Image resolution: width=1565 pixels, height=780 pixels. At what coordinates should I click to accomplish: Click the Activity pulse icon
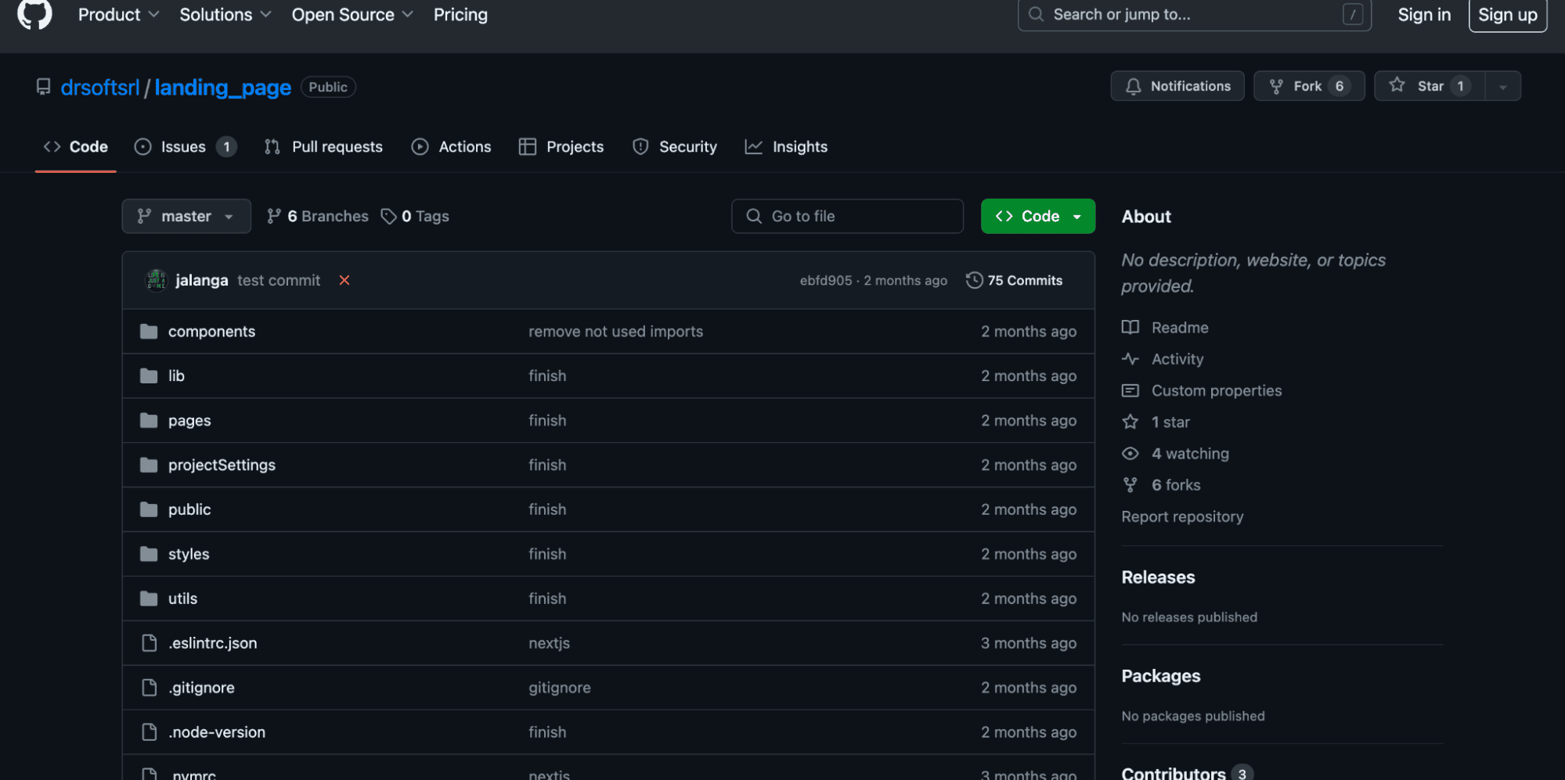point(1130,359)
